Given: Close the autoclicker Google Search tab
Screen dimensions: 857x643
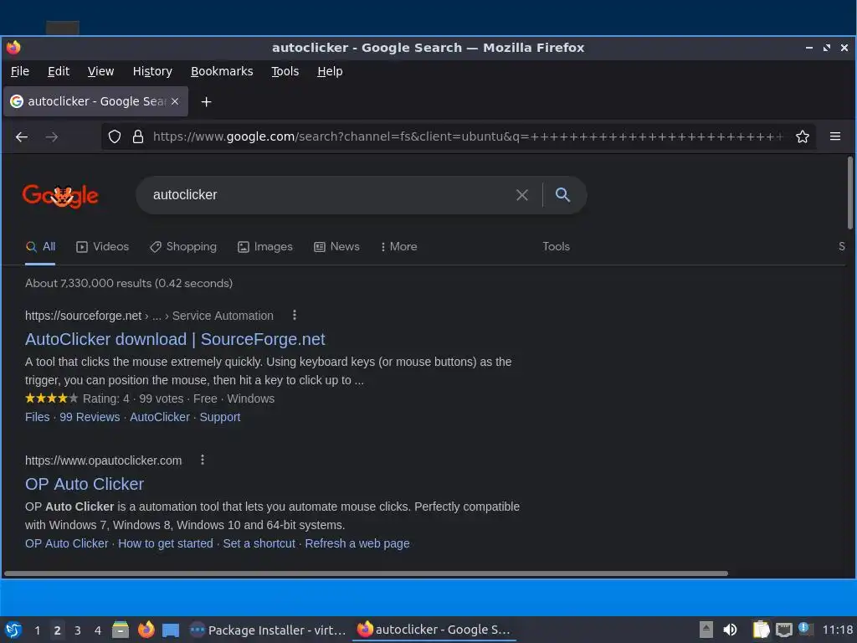Looking at the screenshot, I should (x=175, y=101).
